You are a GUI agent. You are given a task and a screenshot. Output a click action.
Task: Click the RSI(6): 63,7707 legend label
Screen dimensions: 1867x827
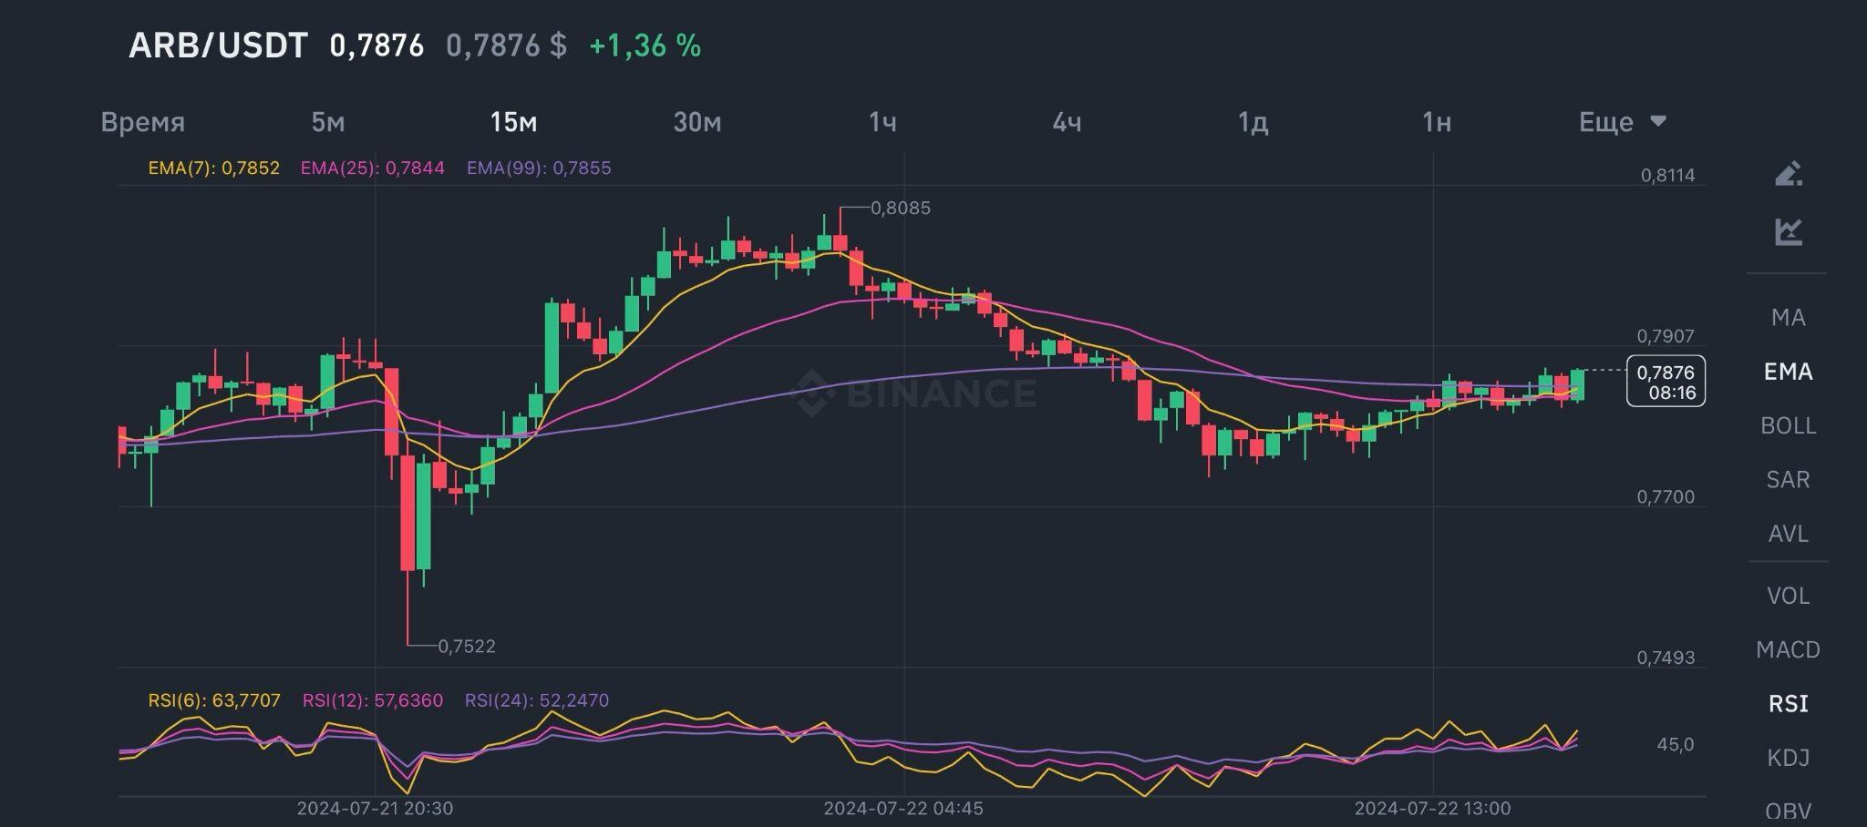(214, 700)
